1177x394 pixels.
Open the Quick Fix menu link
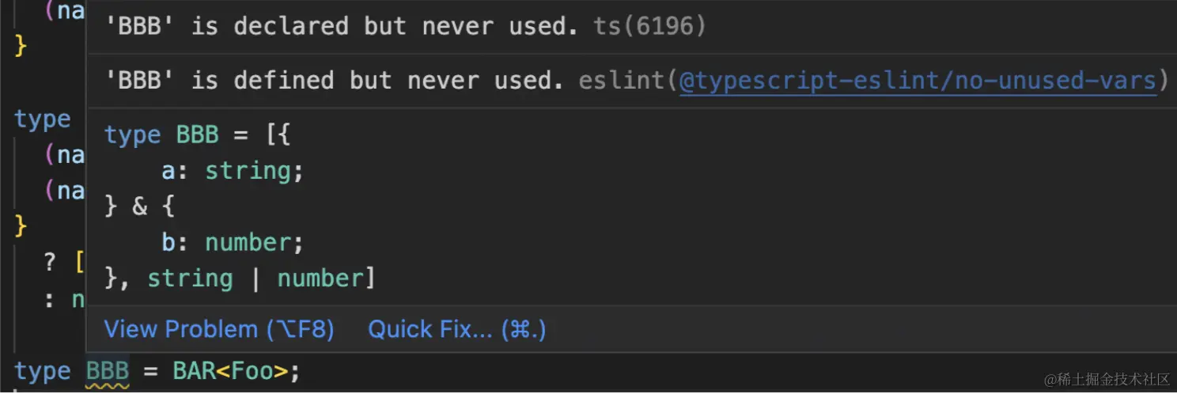456,329
